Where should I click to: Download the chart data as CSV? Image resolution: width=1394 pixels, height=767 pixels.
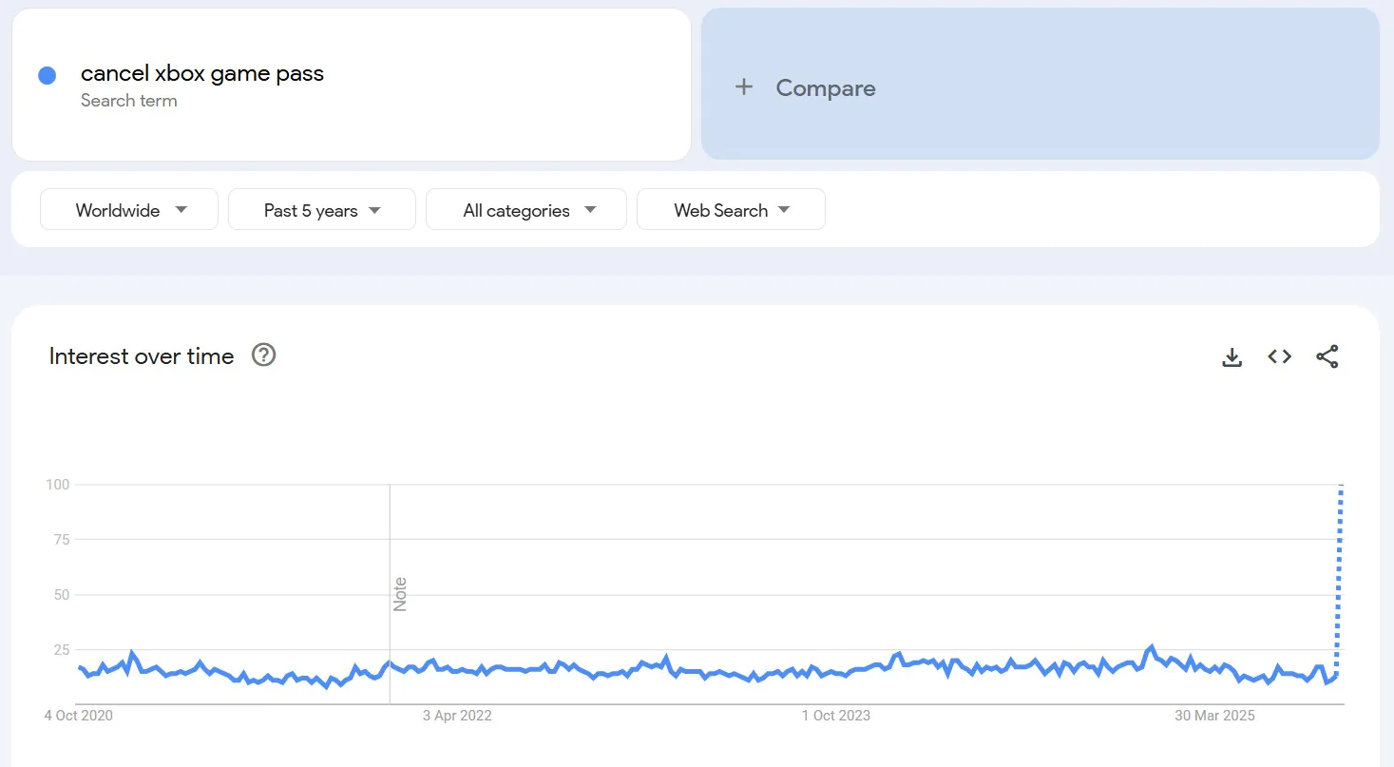[1232, 357]
